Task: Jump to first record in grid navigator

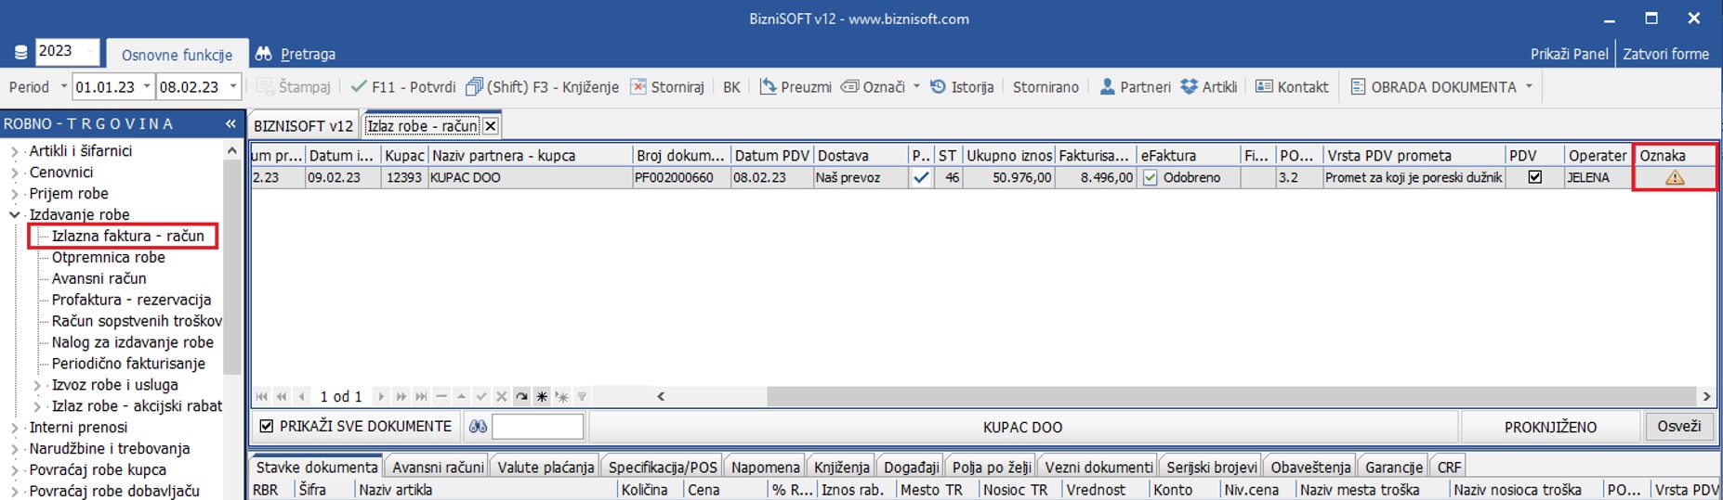Action: click(262, 396)
